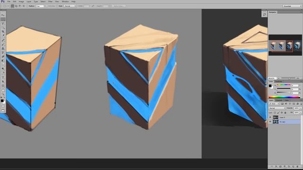
Task: Click the Intersect with Selection icon
Action: pos(24,6)
